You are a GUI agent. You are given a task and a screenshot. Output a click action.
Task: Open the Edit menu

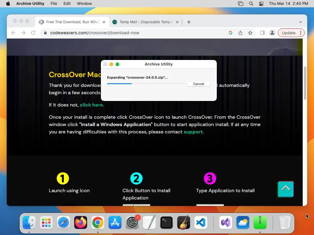coord(67,4)
